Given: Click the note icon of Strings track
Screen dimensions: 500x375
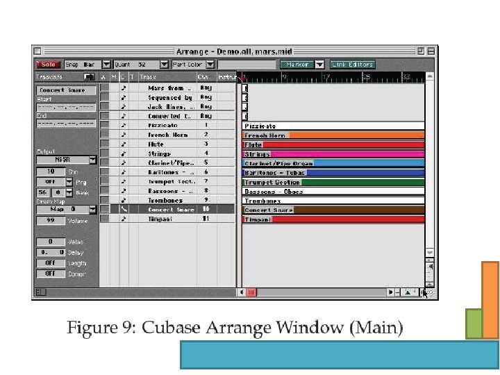Looking at the screenshot, I should pyautogui.click(x=124, y=153).
